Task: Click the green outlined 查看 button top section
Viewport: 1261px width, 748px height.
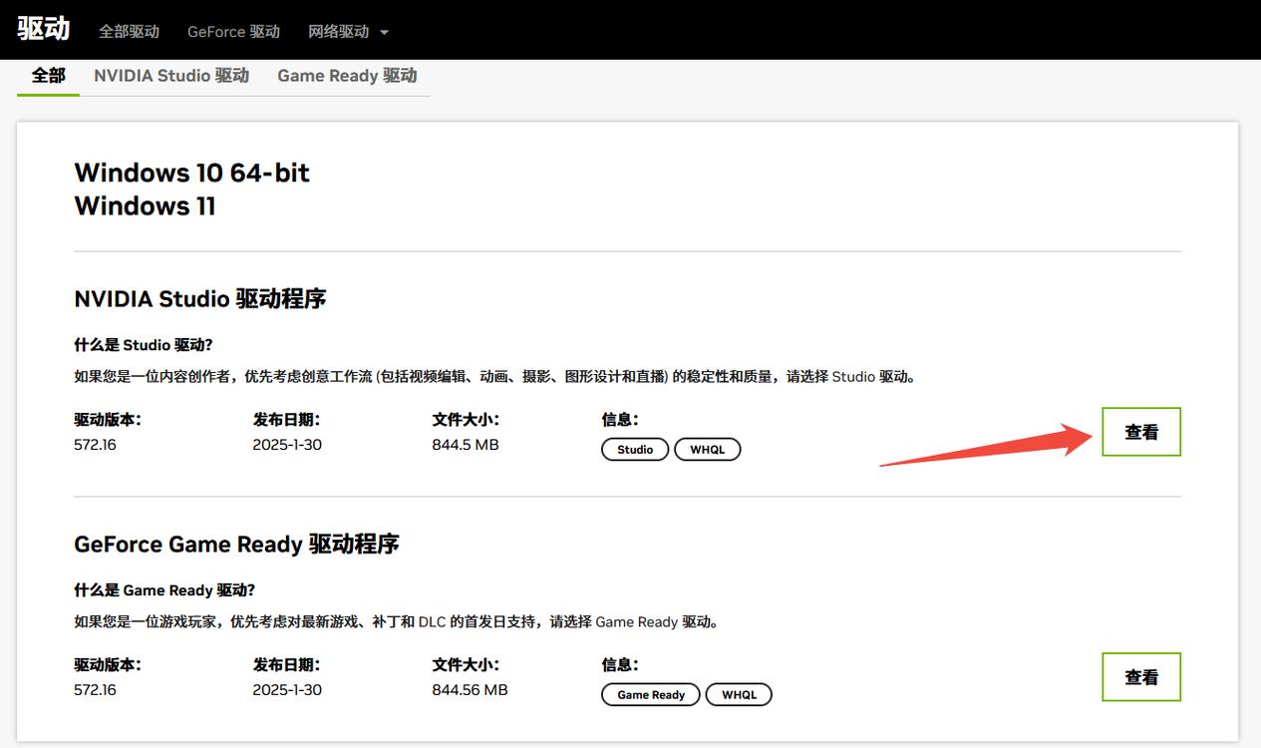Action: (1140, 431)
